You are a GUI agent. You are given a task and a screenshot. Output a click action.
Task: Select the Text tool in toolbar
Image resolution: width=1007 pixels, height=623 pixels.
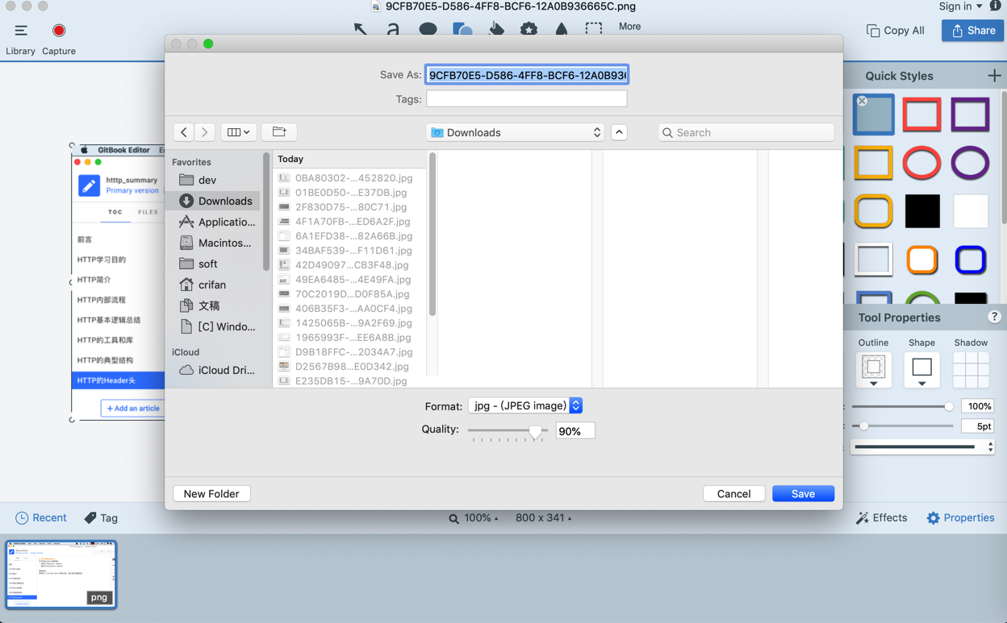coord(394,29)
